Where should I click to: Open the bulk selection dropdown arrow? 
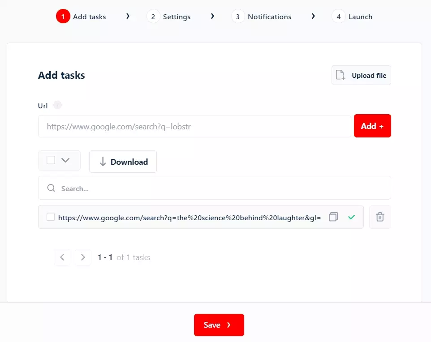66,160
